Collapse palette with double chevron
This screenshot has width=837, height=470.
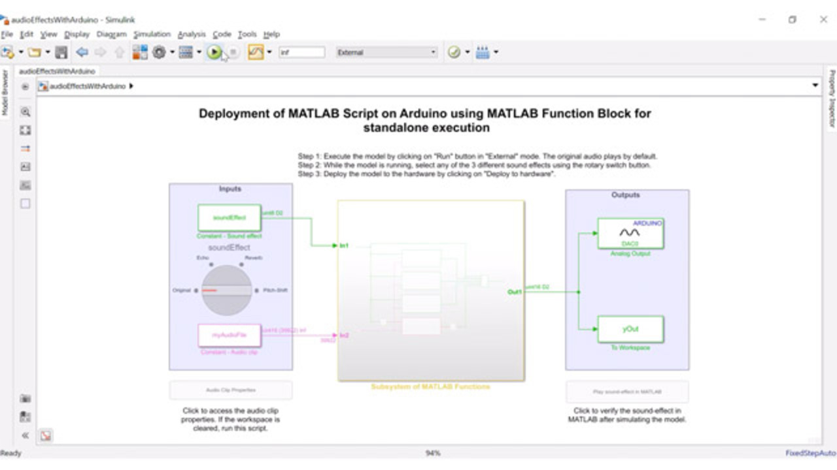[26, 435]
